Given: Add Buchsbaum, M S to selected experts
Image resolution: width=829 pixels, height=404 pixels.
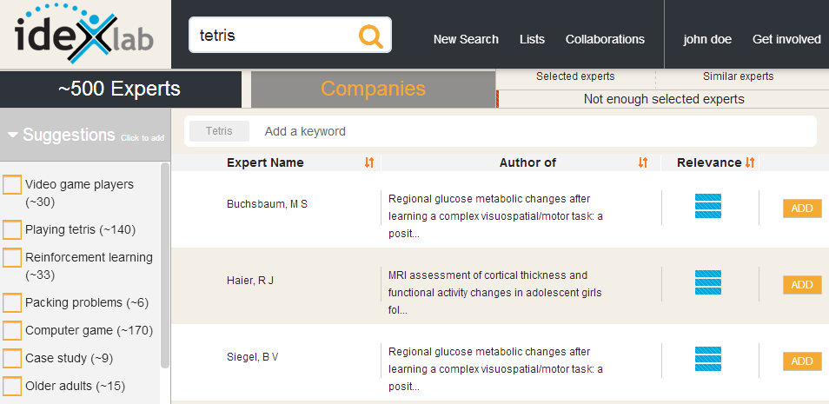Looking at the screenshot, I should pos(801,209).
